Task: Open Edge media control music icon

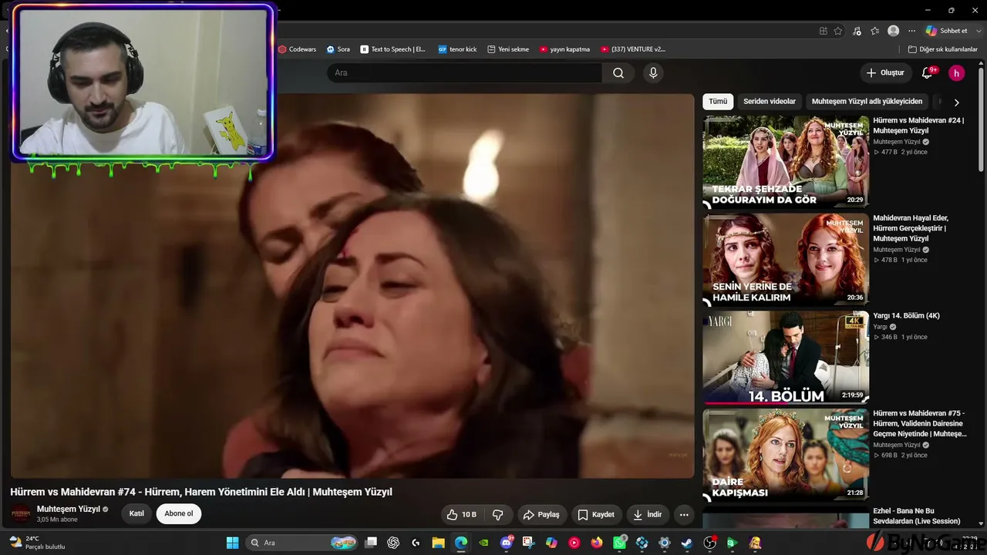Action: [857, 31]
